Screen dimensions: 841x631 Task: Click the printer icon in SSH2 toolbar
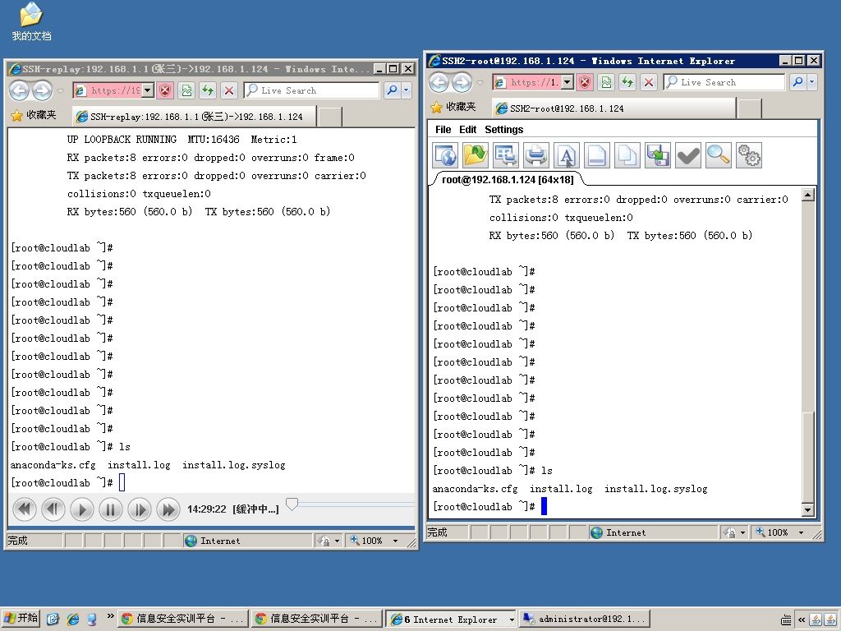535,155
